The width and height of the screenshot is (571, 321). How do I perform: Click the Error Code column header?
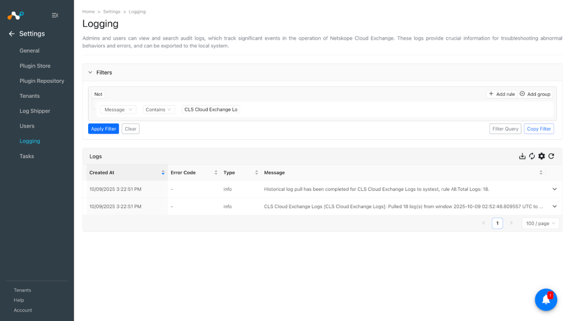click(x=194, y=173)
